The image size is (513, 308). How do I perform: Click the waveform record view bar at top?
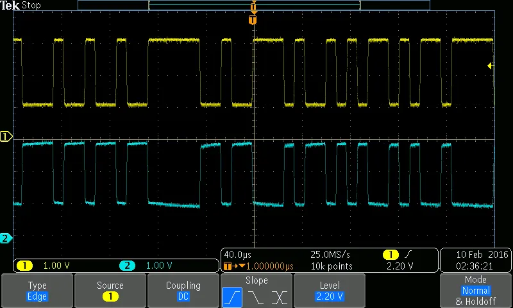click(253, 5)
